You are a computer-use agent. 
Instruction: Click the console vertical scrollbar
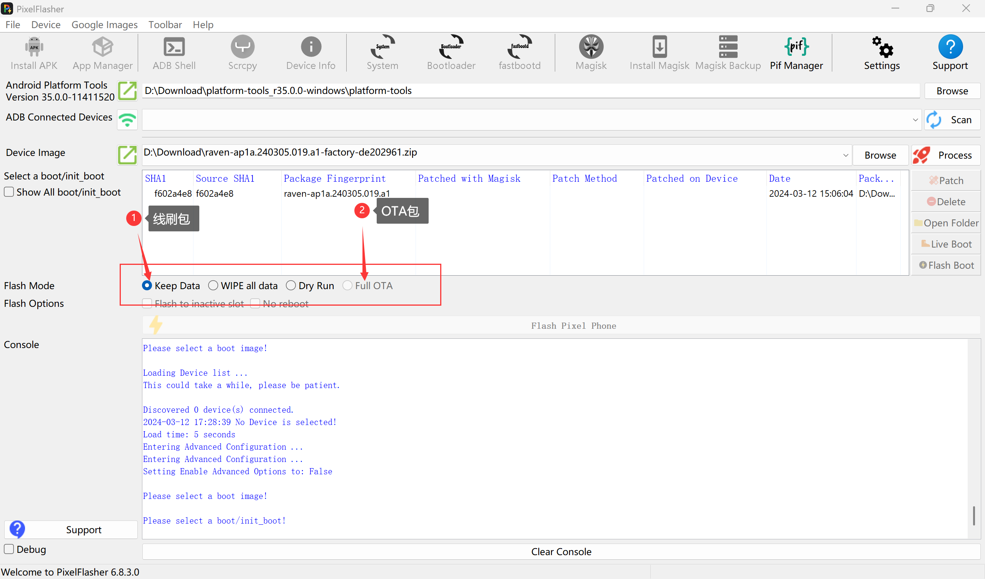click(973, 516)
